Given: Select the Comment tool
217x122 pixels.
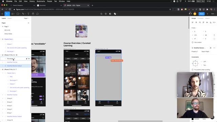Looking at the screenshot, I should point(38,14).
